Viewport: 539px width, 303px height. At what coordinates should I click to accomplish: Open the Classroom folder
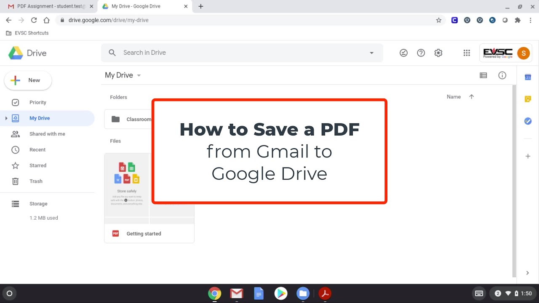(x=128, y=120)
